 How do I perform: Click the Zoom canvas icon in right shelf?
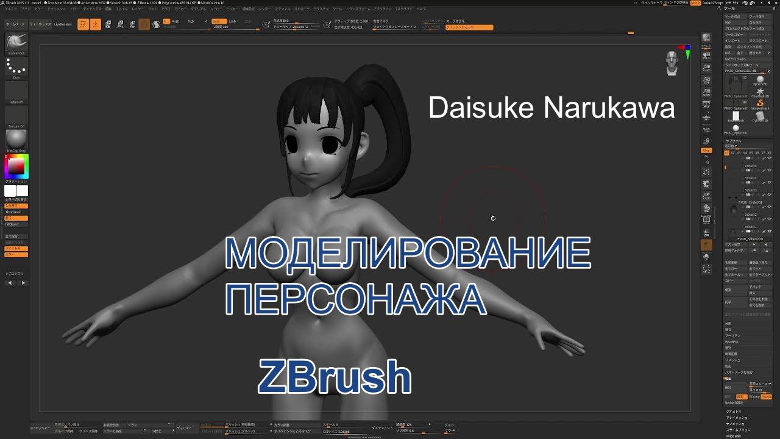click(x=706, y=68)
